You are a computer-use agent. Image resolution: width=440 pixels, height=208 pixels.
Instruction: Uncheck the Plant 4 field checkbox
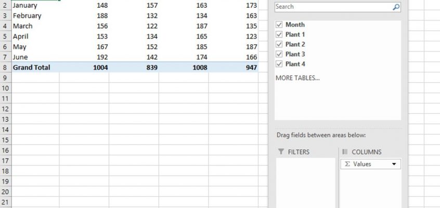(279, 64)
